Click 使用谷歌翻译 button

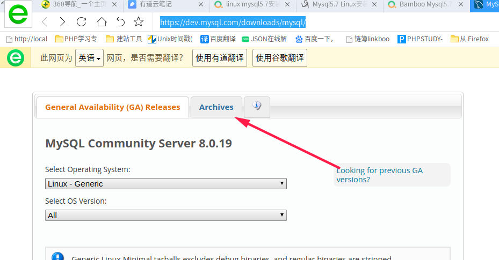[x=280, y=58]
